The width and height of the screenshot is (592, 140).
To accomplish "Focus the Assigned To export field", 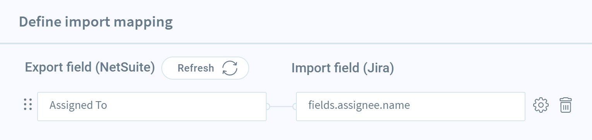I will [152, 106].
